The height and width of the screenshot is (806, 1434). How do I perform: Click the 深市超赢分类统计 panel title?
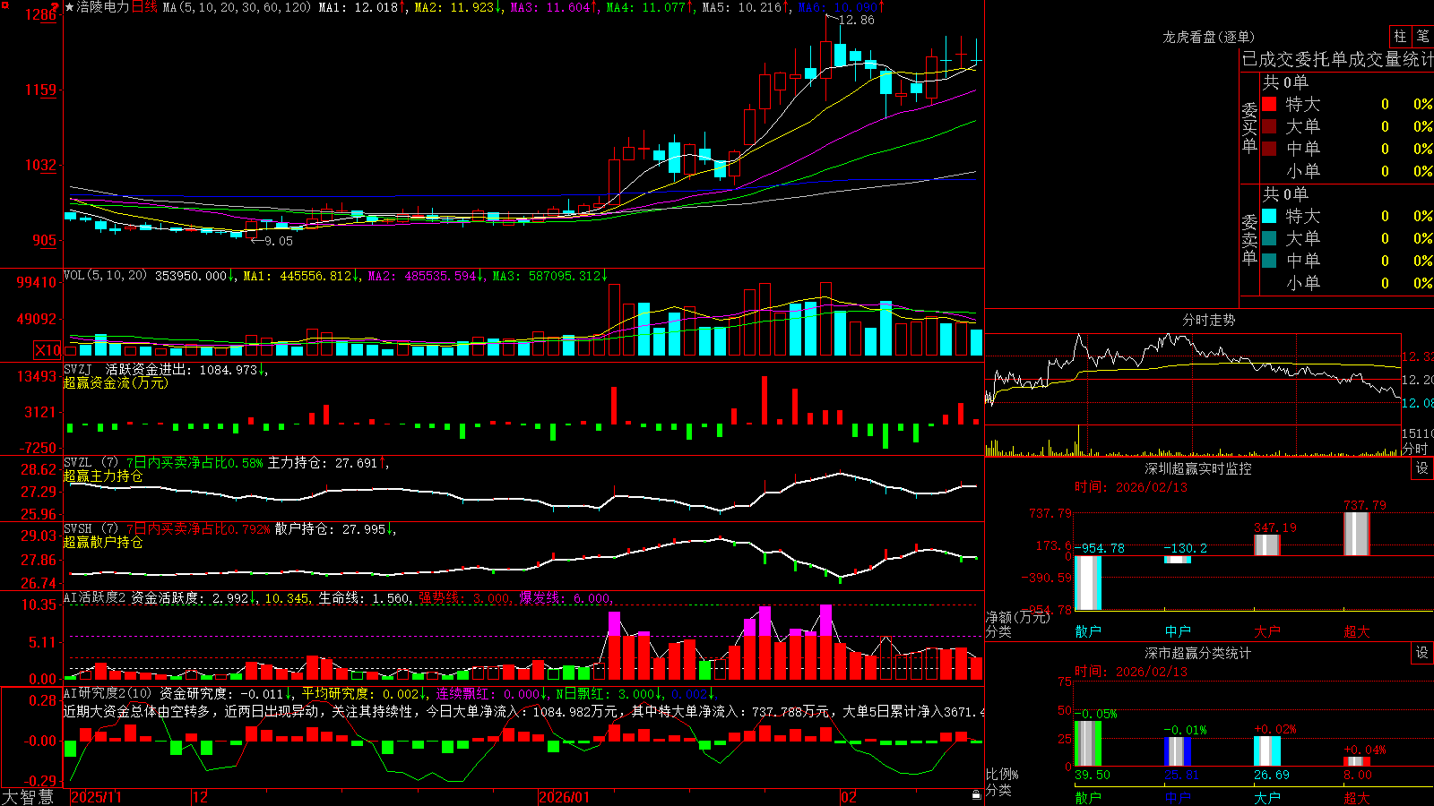pyautogui.click(x=1198, y=653)
